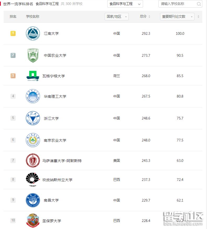
Task: Expand the 国家/地区 filter dropdown
Action: point(116,16)
